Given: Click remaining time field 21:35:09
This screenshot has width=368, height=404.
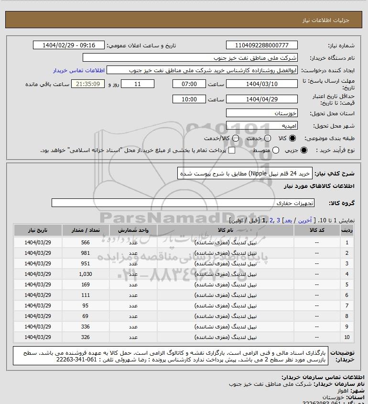Looking at the screenshot, I should coord(88,84).
